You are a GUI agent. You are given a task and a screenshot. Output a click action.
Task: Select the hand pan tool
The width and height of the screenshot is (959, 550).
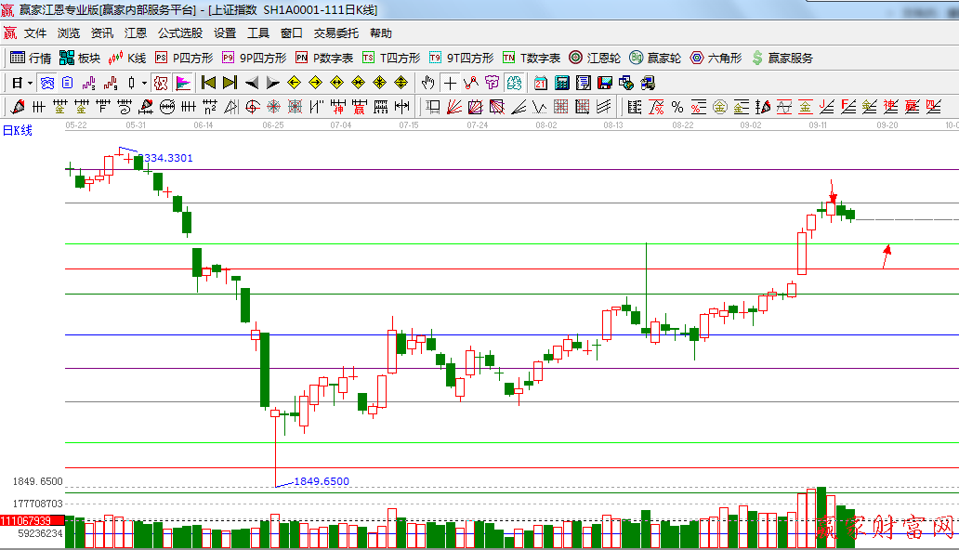click(428, 83)
